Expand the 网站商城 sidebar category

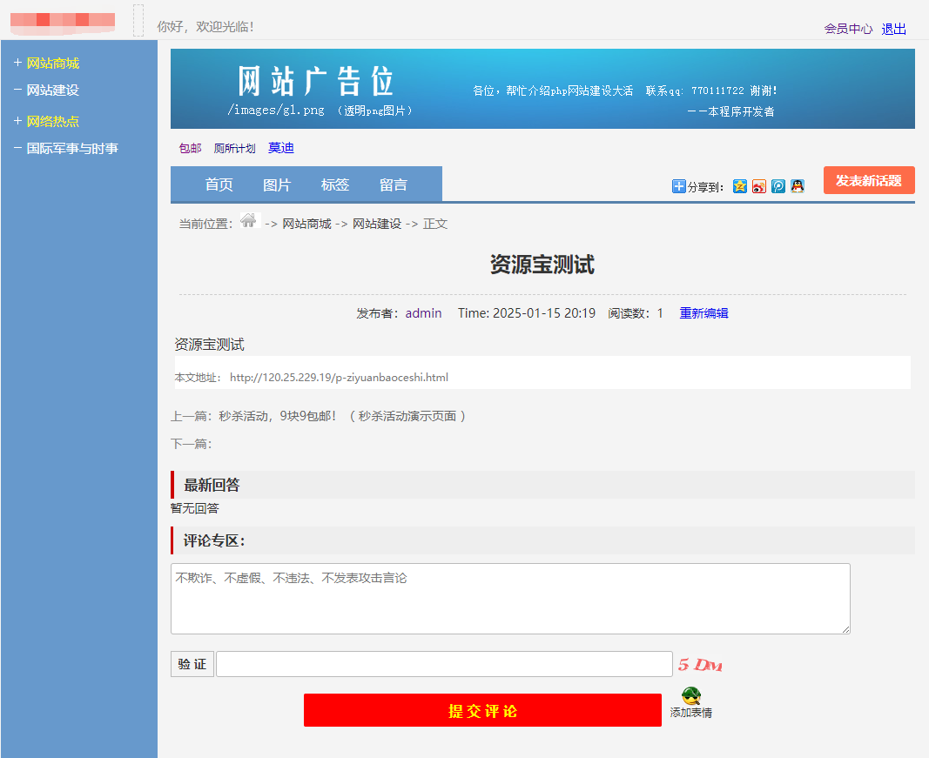tap(52, 64)
